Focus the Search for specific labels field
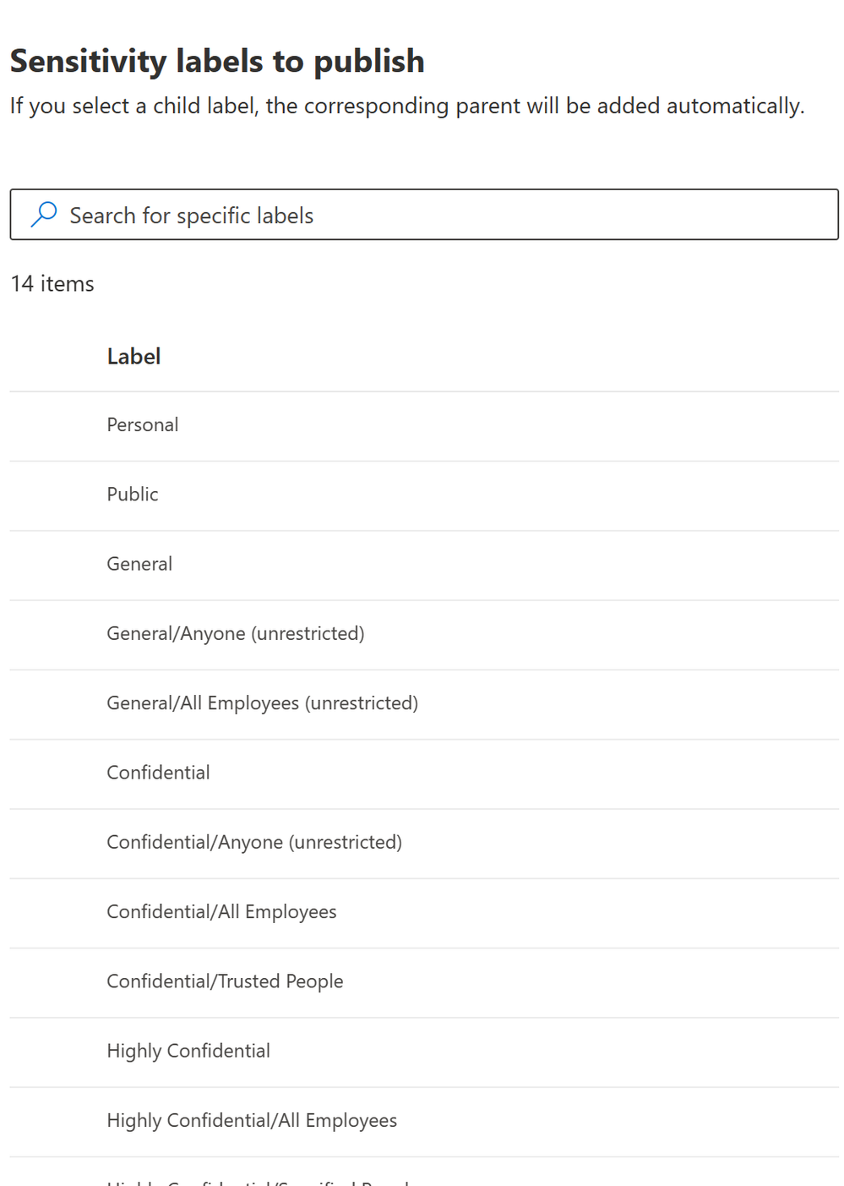844x1186 pixels. pos(424,215)
